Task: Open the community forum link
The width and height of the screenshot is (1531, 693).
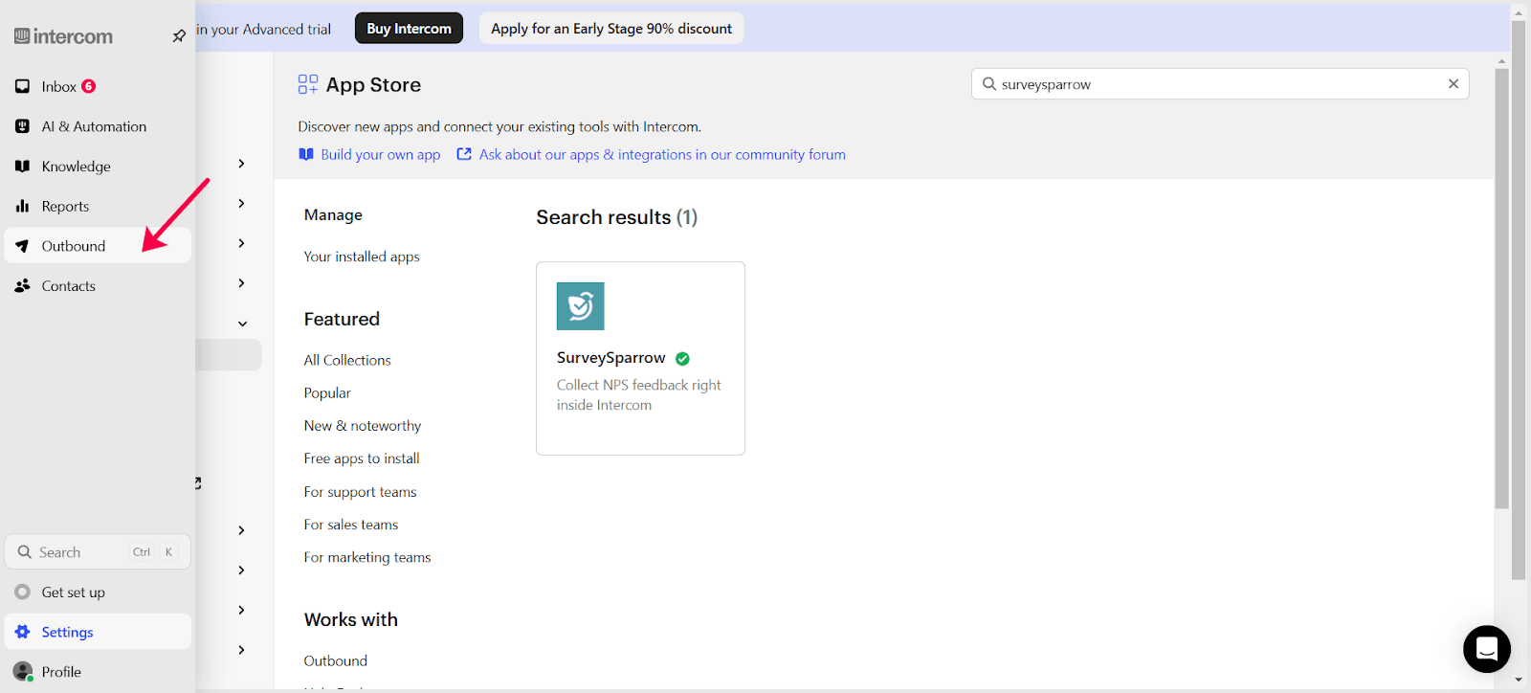Action: tap(661, 155)
